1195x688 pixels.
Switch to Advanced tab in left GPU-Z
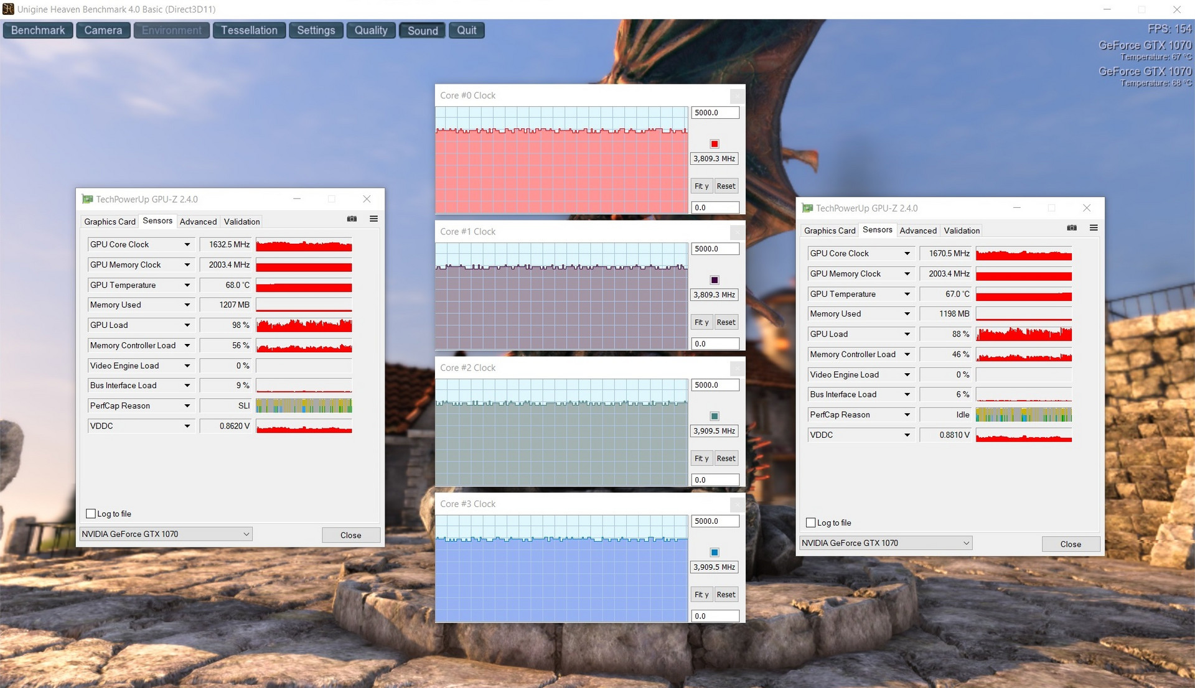(198, 221)
